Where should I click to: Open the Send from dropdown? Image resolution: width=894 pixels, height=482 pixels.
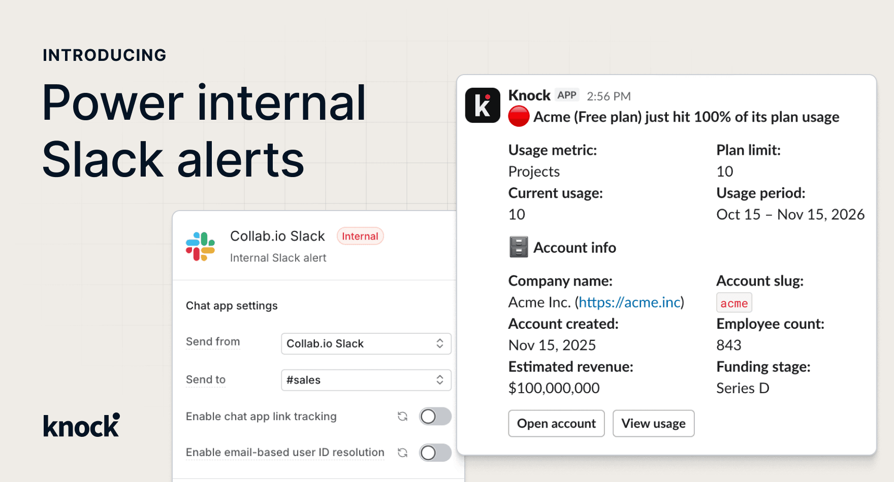pyautogui.click(x=366, y=343)
